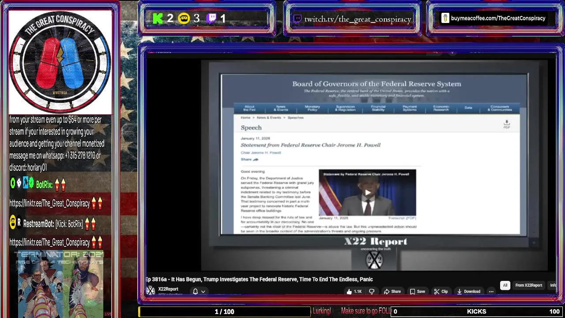Save the video to a playlist
565x318 pixels.
click(417, 291)
